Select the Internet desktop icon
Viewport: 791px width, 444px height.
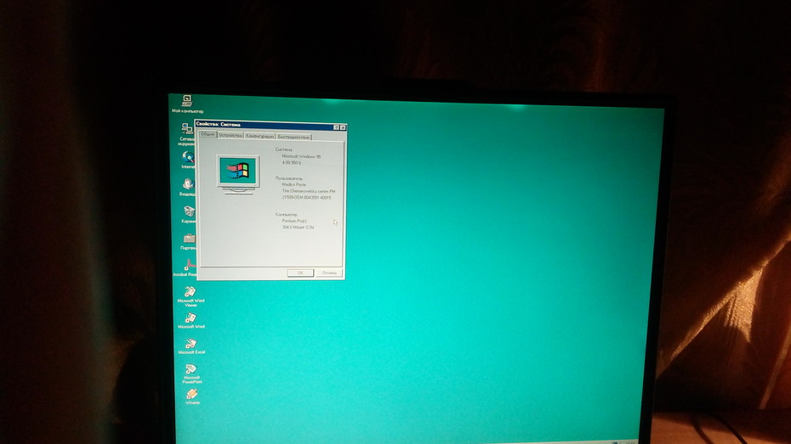point(188,160)
